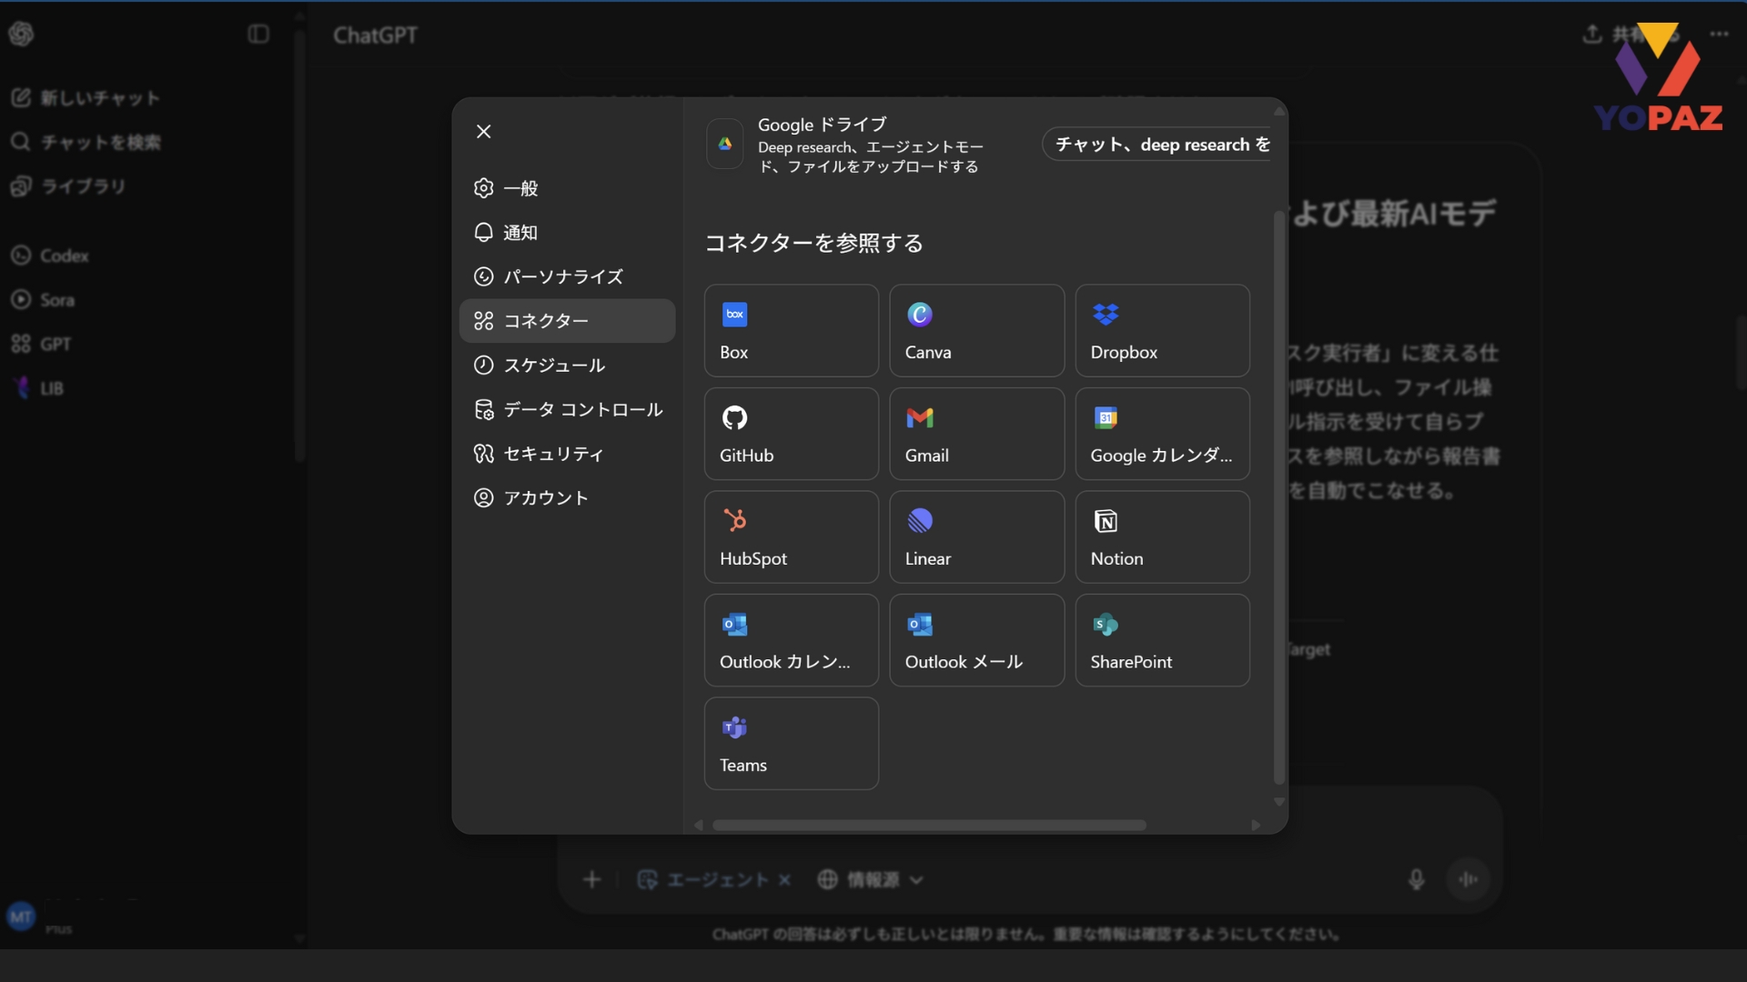Open the Gmail connector card

pos(976,434)
